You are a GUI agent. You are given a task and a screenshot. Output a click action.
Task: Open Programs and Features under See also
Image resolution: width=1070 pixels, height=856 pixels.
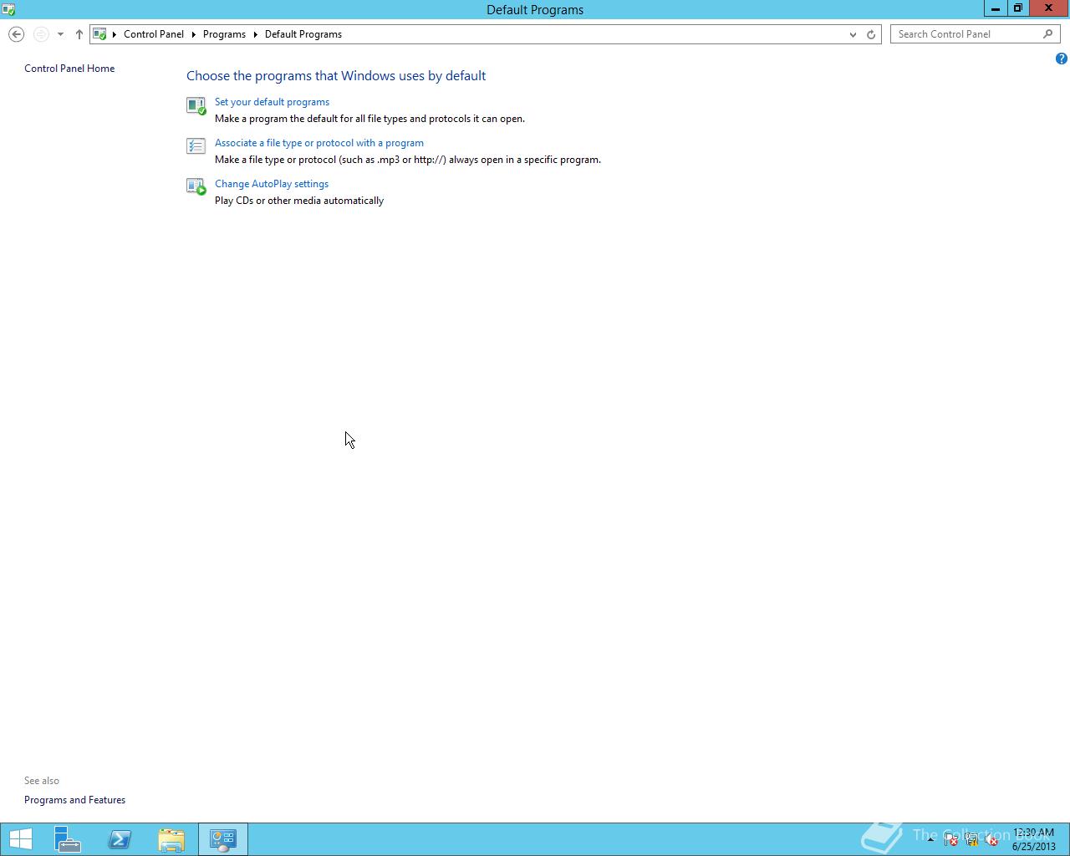pyautogui.click(x=74, y=800)
